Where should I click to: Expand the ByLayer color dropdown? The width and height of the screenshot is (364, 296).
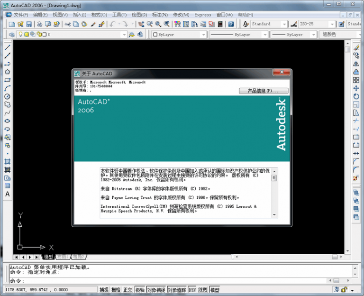203,35
